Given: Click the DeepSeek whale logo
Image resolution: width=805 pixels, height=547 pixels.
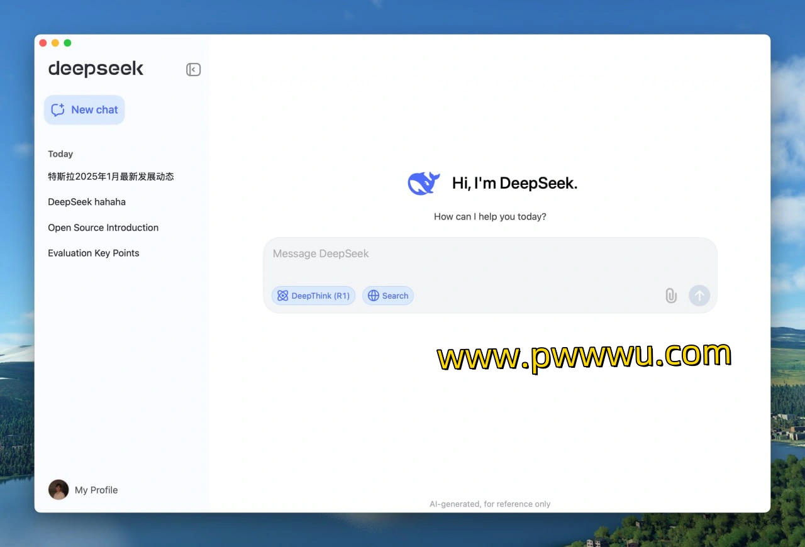Looking at the screenshot, I should point(424,183).
